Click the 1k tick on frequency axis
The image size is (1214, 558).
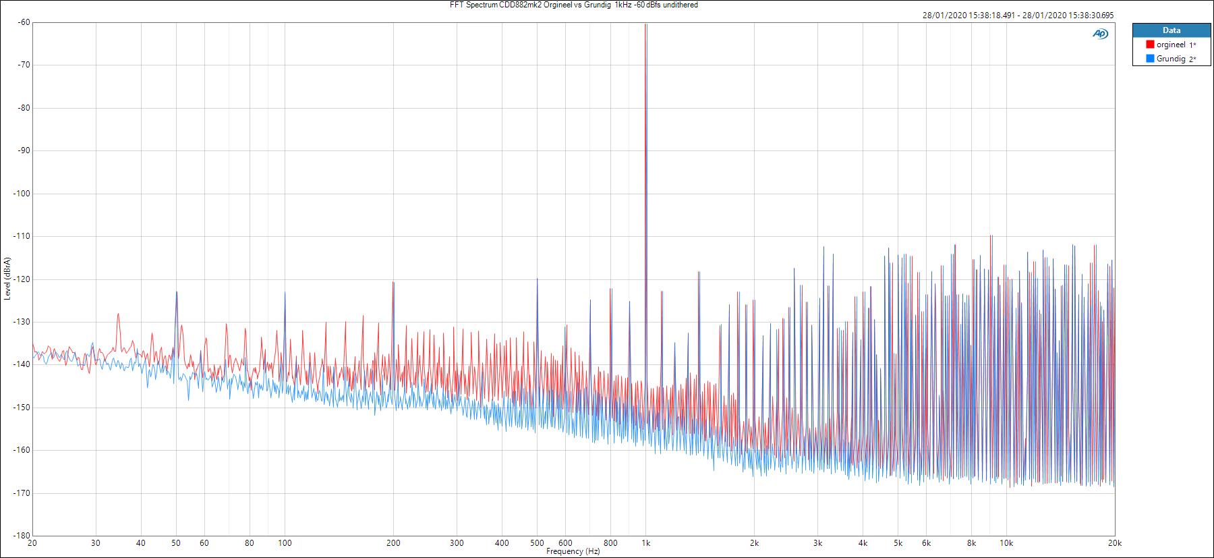pos(645,543)
